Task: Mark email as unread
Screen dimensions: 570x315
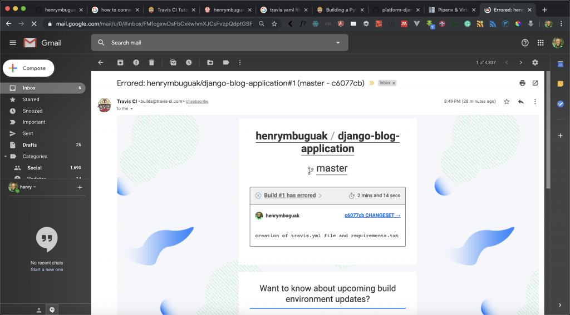Action: tap(173, 62)
